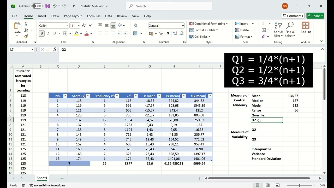The height and width of the screenshot is (188, 334).
Task: Toggle Bold formatting
Action: point(41,33)
